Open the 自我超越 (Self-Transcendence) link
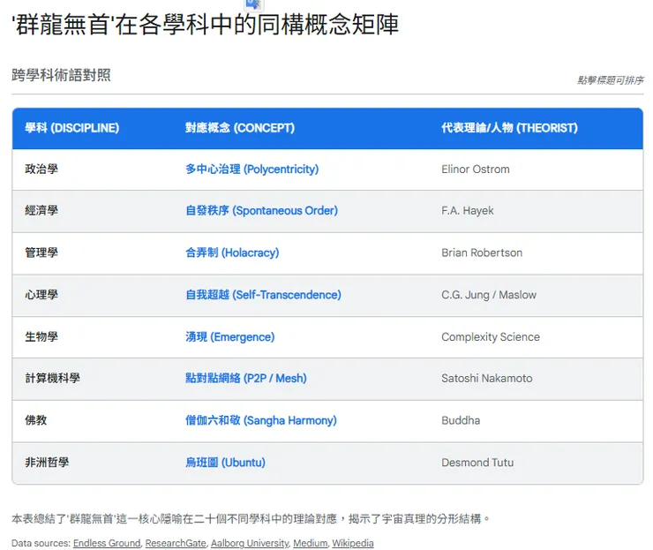Screen dimensions: 653x550 point(263,295)
